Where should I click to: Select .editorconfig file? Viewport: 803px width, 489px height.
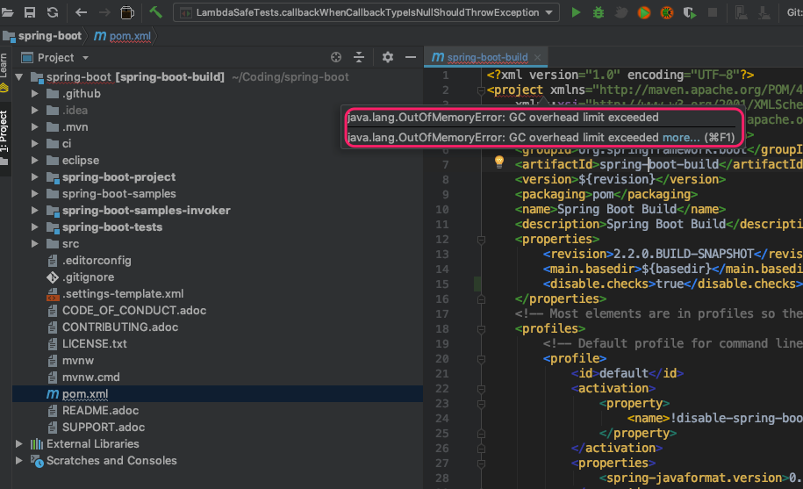(x=97, y=260)
